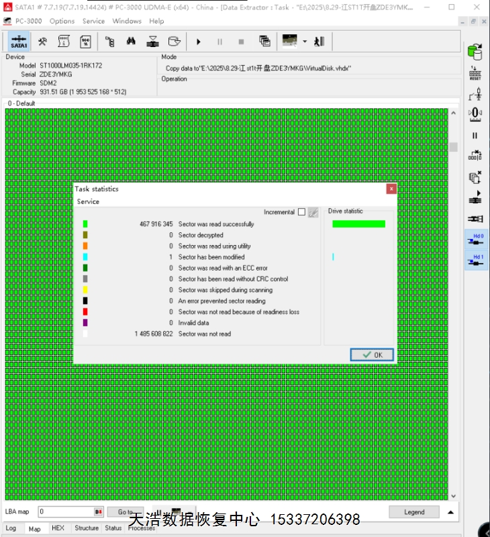Image resolution: width=490 pixels, height=537 pixels.
Task: Open the Options menu
Action: 62,21
